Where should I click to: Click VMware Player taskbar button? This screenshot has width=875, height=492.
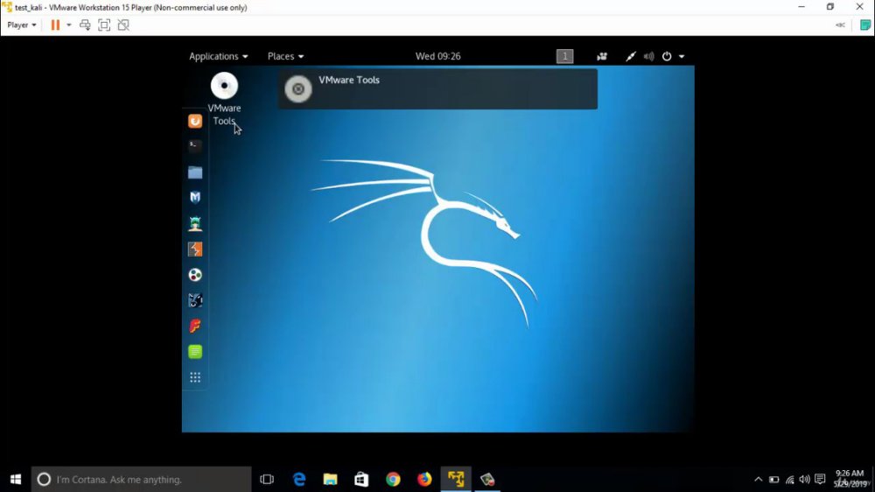point(456,479)
